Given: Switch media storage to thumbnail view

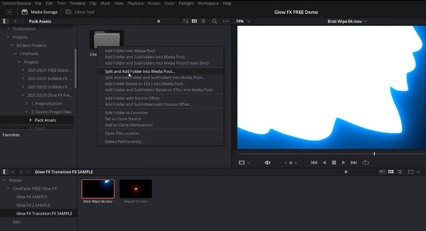Looking at the screenshot, I should pyautogui.click(x=194, y=21).
